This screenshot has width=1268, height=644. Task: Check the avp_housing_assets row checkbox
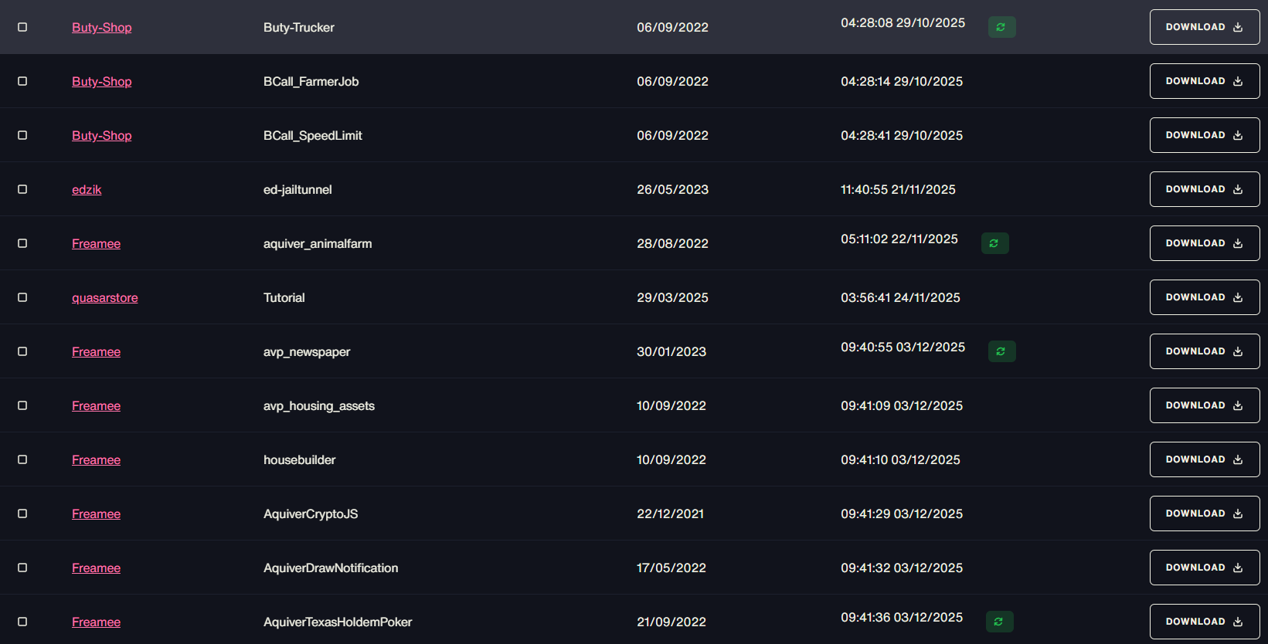click(22, 405)
